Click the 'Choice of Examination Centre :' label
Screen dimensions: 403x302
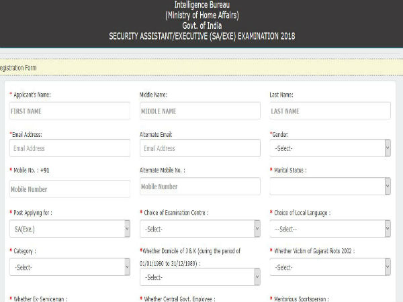[176, 213]
